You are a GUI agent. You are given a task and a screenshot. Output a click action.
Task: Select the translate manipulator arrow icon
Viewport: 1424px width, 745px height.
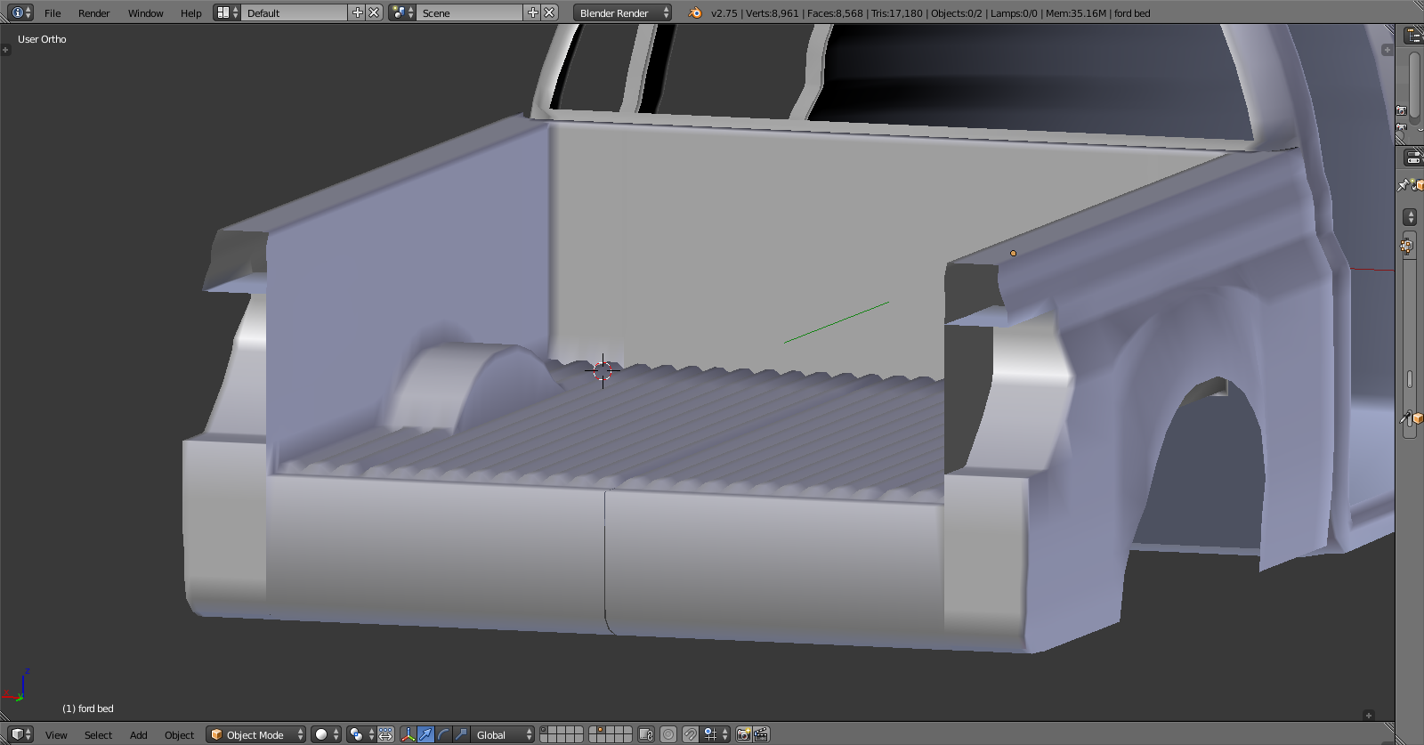pyautogui.click(x=425, y=734)
